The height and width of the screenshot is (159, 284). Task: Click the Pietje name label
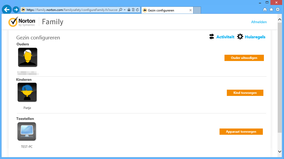coord(27,108)
